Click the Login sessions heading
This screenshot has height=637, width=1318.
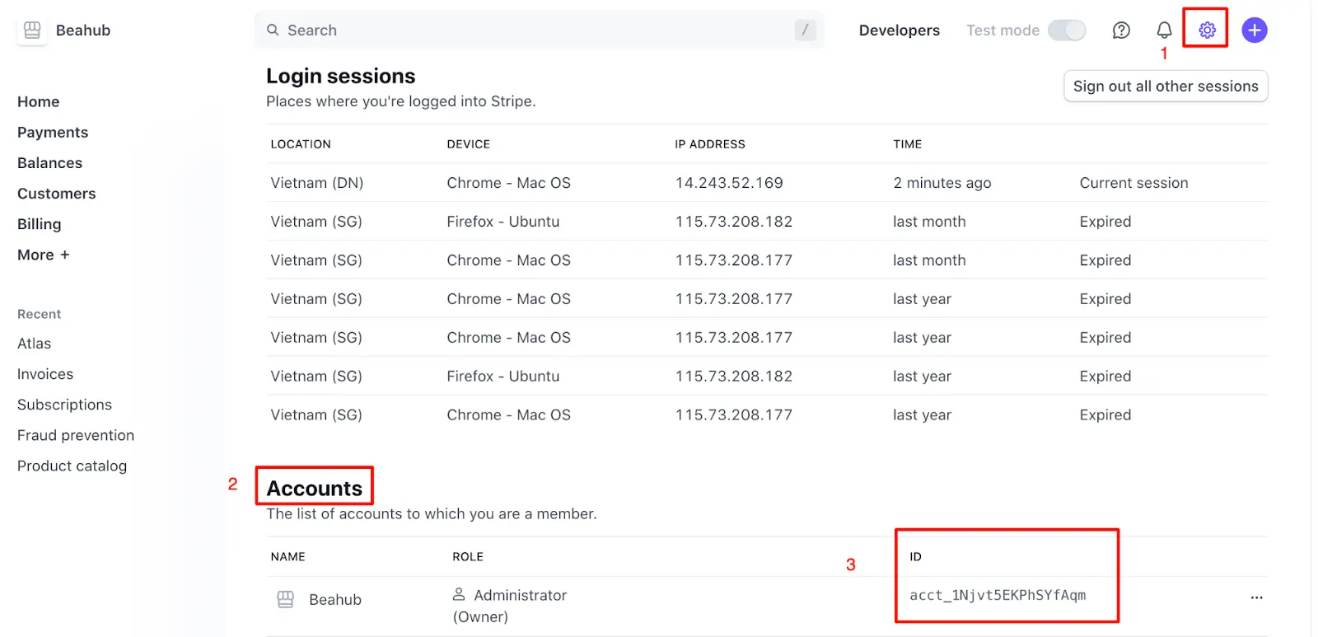click(x=341, y=76)
